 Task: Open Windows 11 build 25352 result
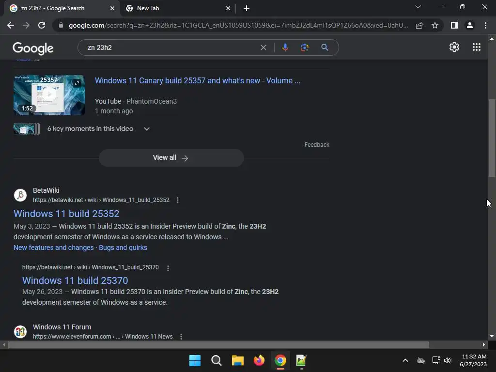pos(66,214)
